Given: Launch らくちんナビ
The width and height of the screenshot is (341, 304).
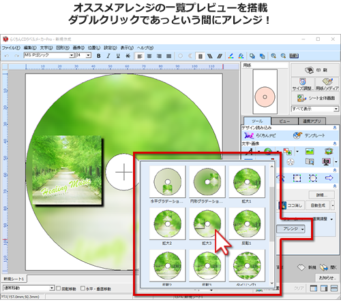Looking at the screenshot, I should click(x=260, y=135).
